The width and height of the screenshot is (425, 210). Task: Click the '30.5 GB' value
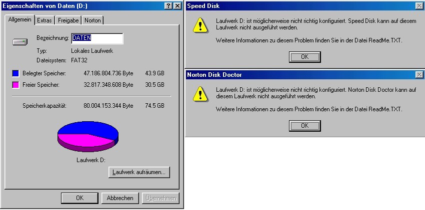[155, 85]
